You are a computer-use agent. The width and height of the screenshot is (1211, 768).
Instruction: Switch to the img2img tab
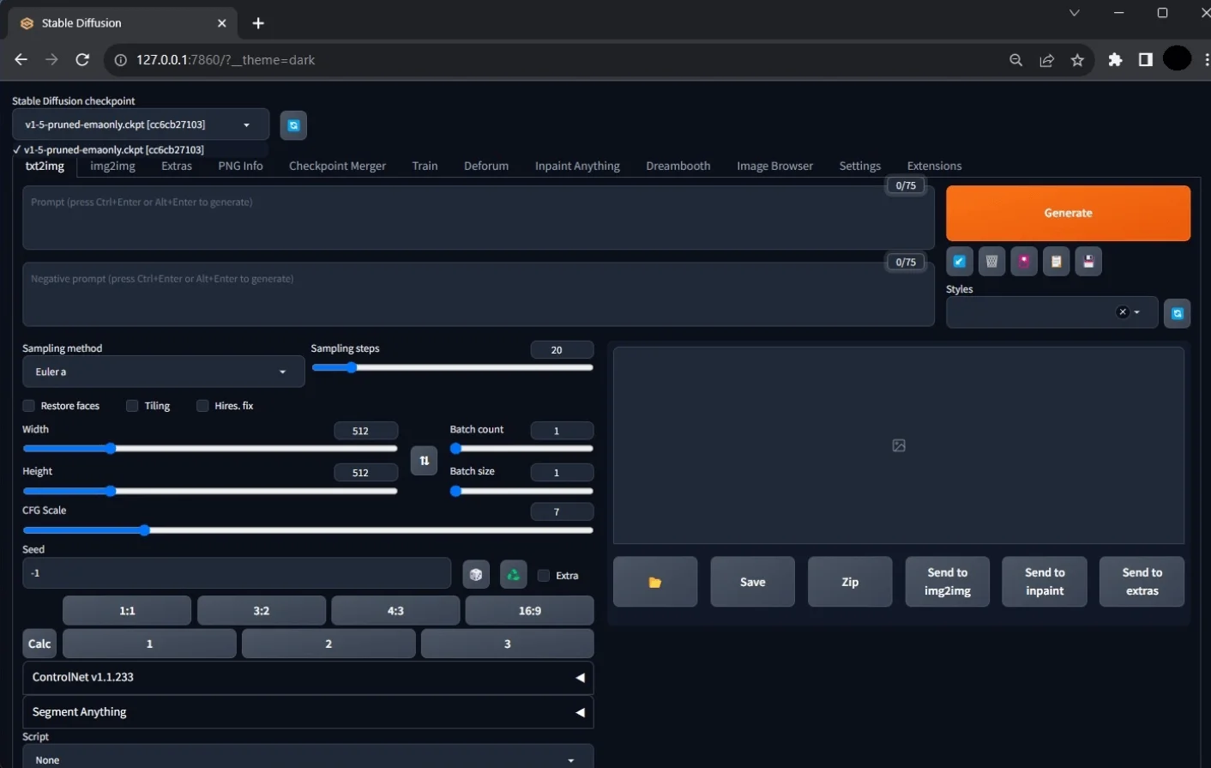(112, 166)
